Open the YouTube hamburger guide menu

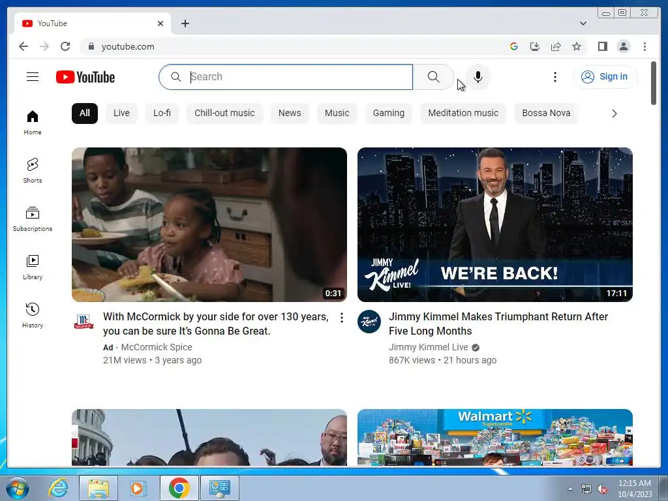(x=33, y=77)
